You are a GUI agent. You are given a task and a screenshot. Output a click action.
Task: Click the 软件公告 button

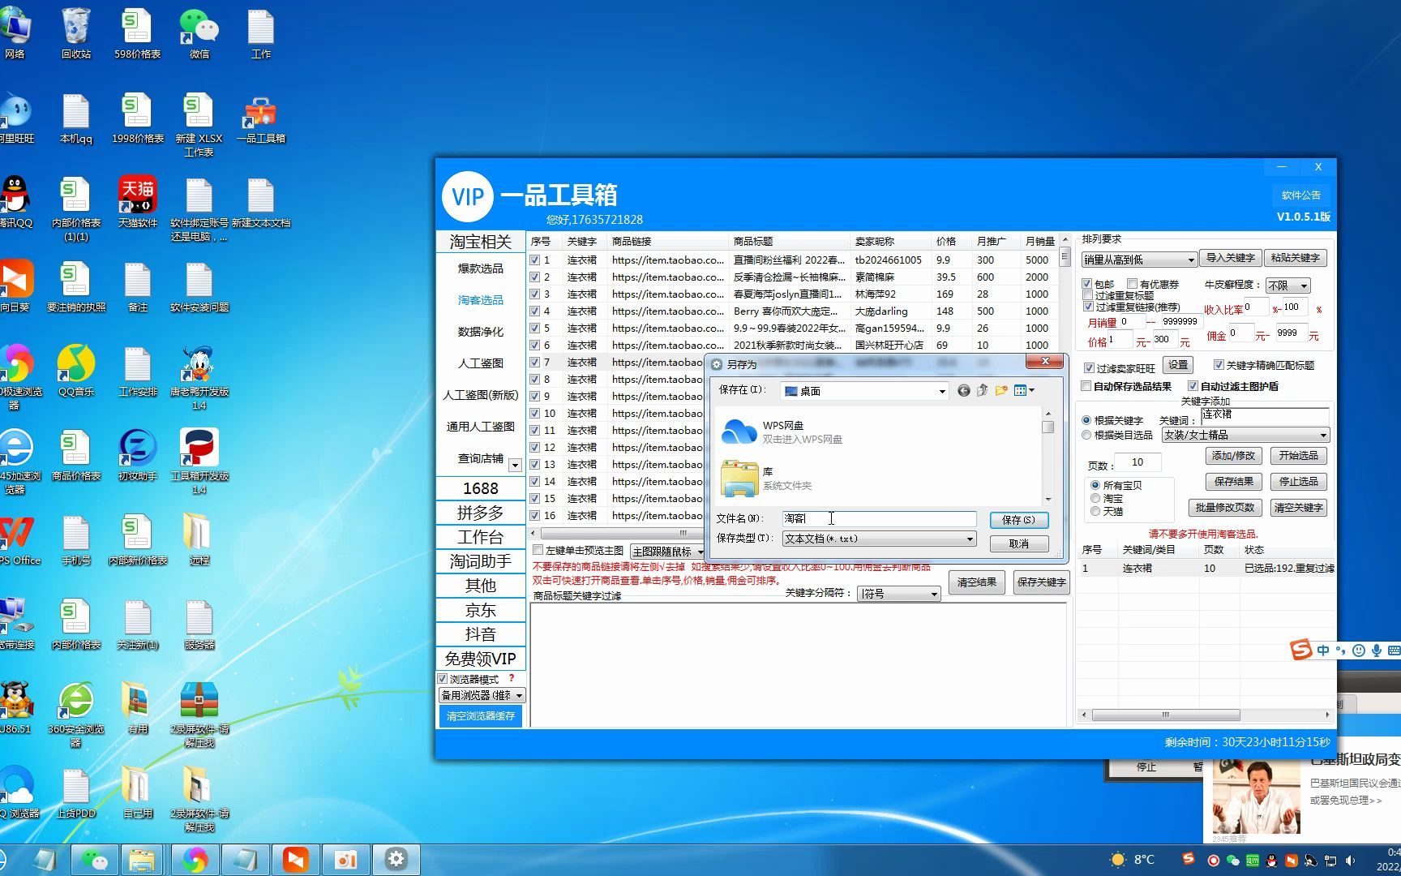point(1300,195)
